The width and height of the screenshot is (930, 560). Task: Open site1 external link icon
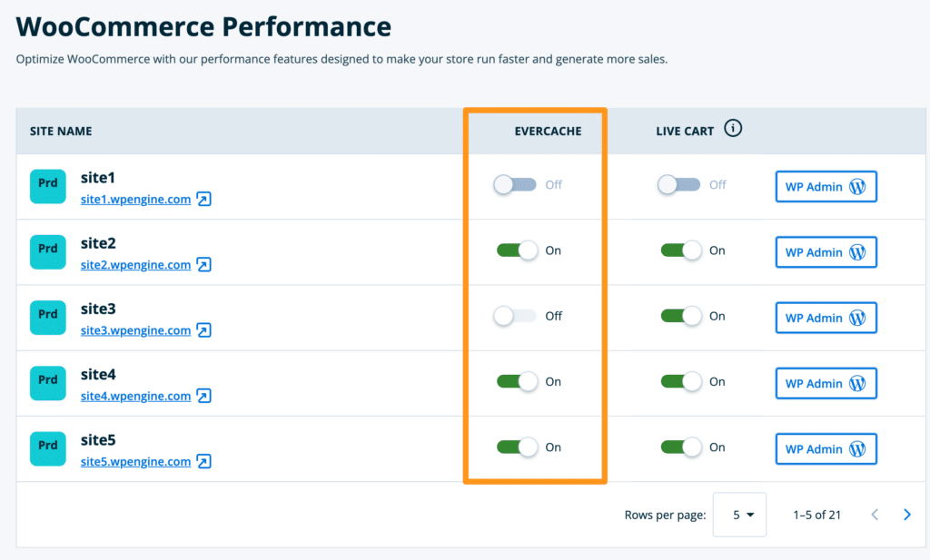204,200
